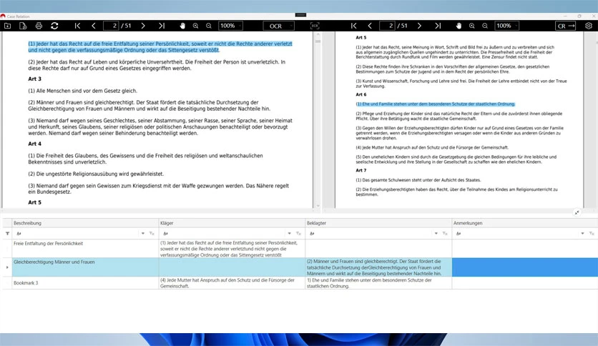Click the CR arrow button
598x346 pixels.
(x=566, y=26)
